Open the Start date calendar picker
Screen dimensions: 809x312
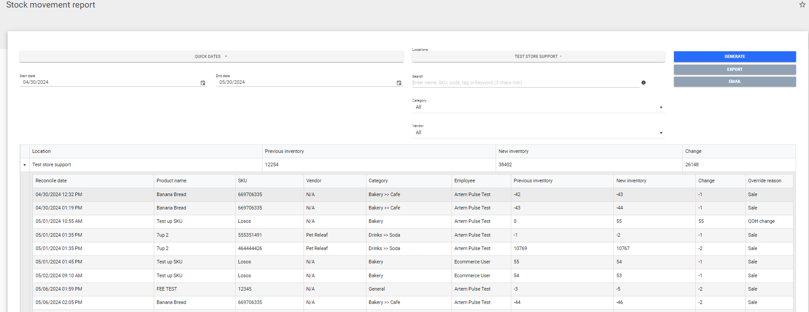(x=203, y=83)
